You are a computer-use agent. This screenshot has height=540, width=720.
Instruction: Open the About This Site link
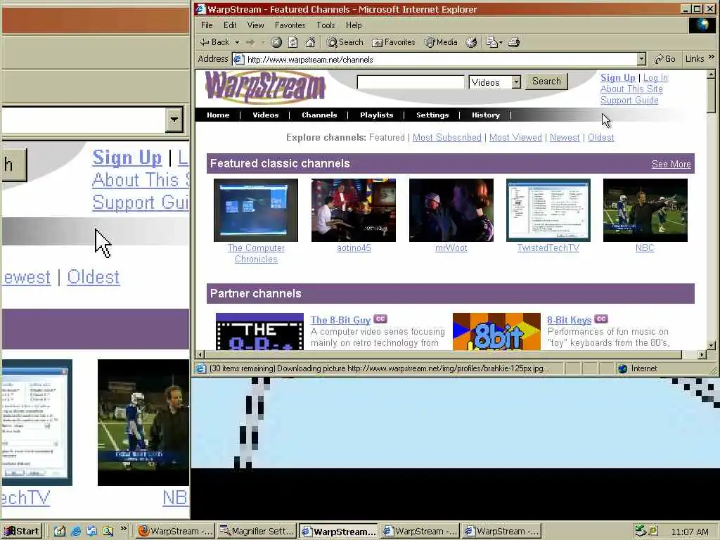click(x=631, y=89)
